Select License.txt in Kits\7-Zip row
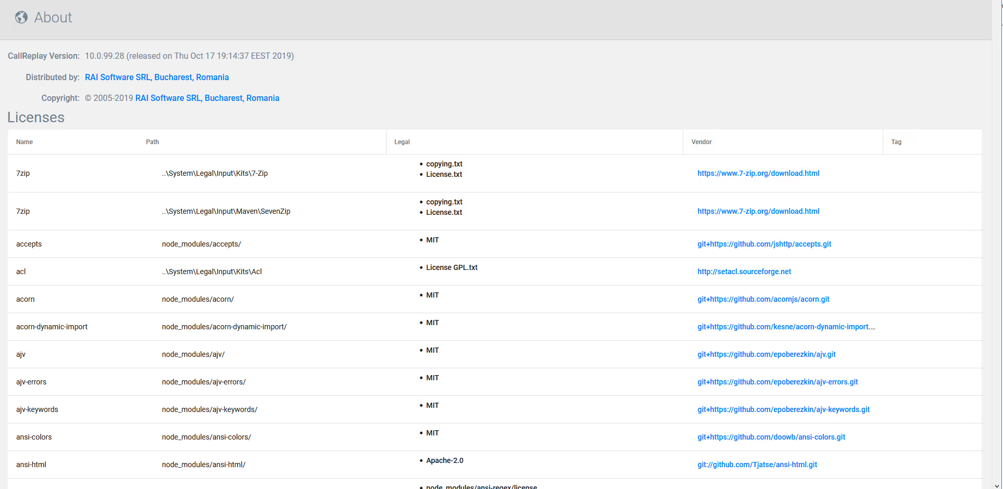This screenshot has width=1003, height=489. point(444,174)
